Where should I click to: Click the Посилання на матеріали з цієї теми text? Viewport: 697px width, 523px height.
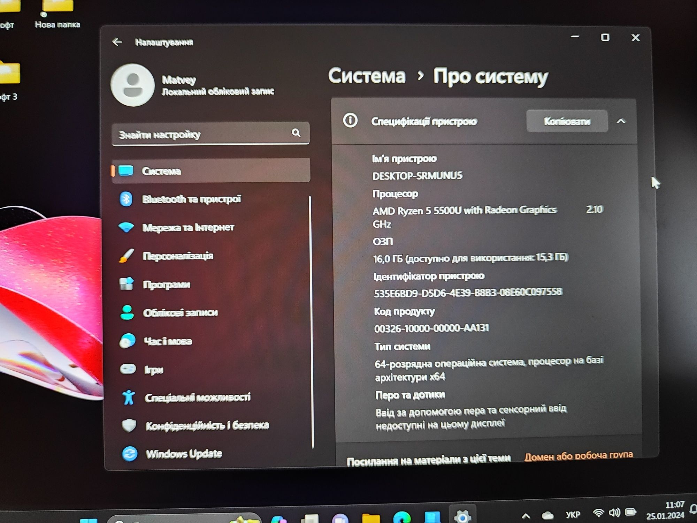pyautogui.click(x=429, y=460)
